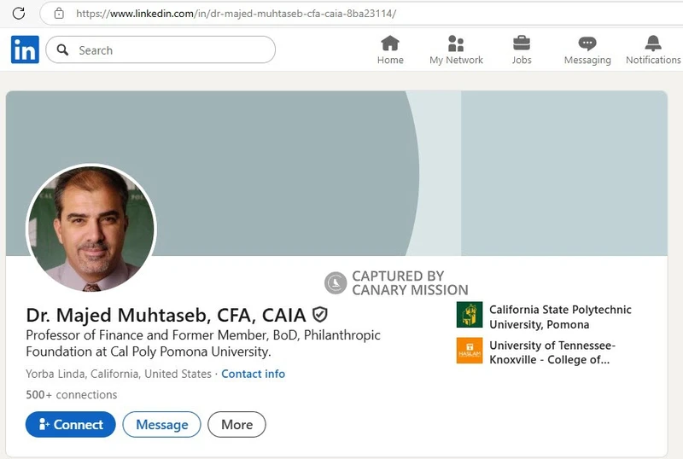Click headline starting 'Professor of Finance'
683x459 pixels.
203,343
